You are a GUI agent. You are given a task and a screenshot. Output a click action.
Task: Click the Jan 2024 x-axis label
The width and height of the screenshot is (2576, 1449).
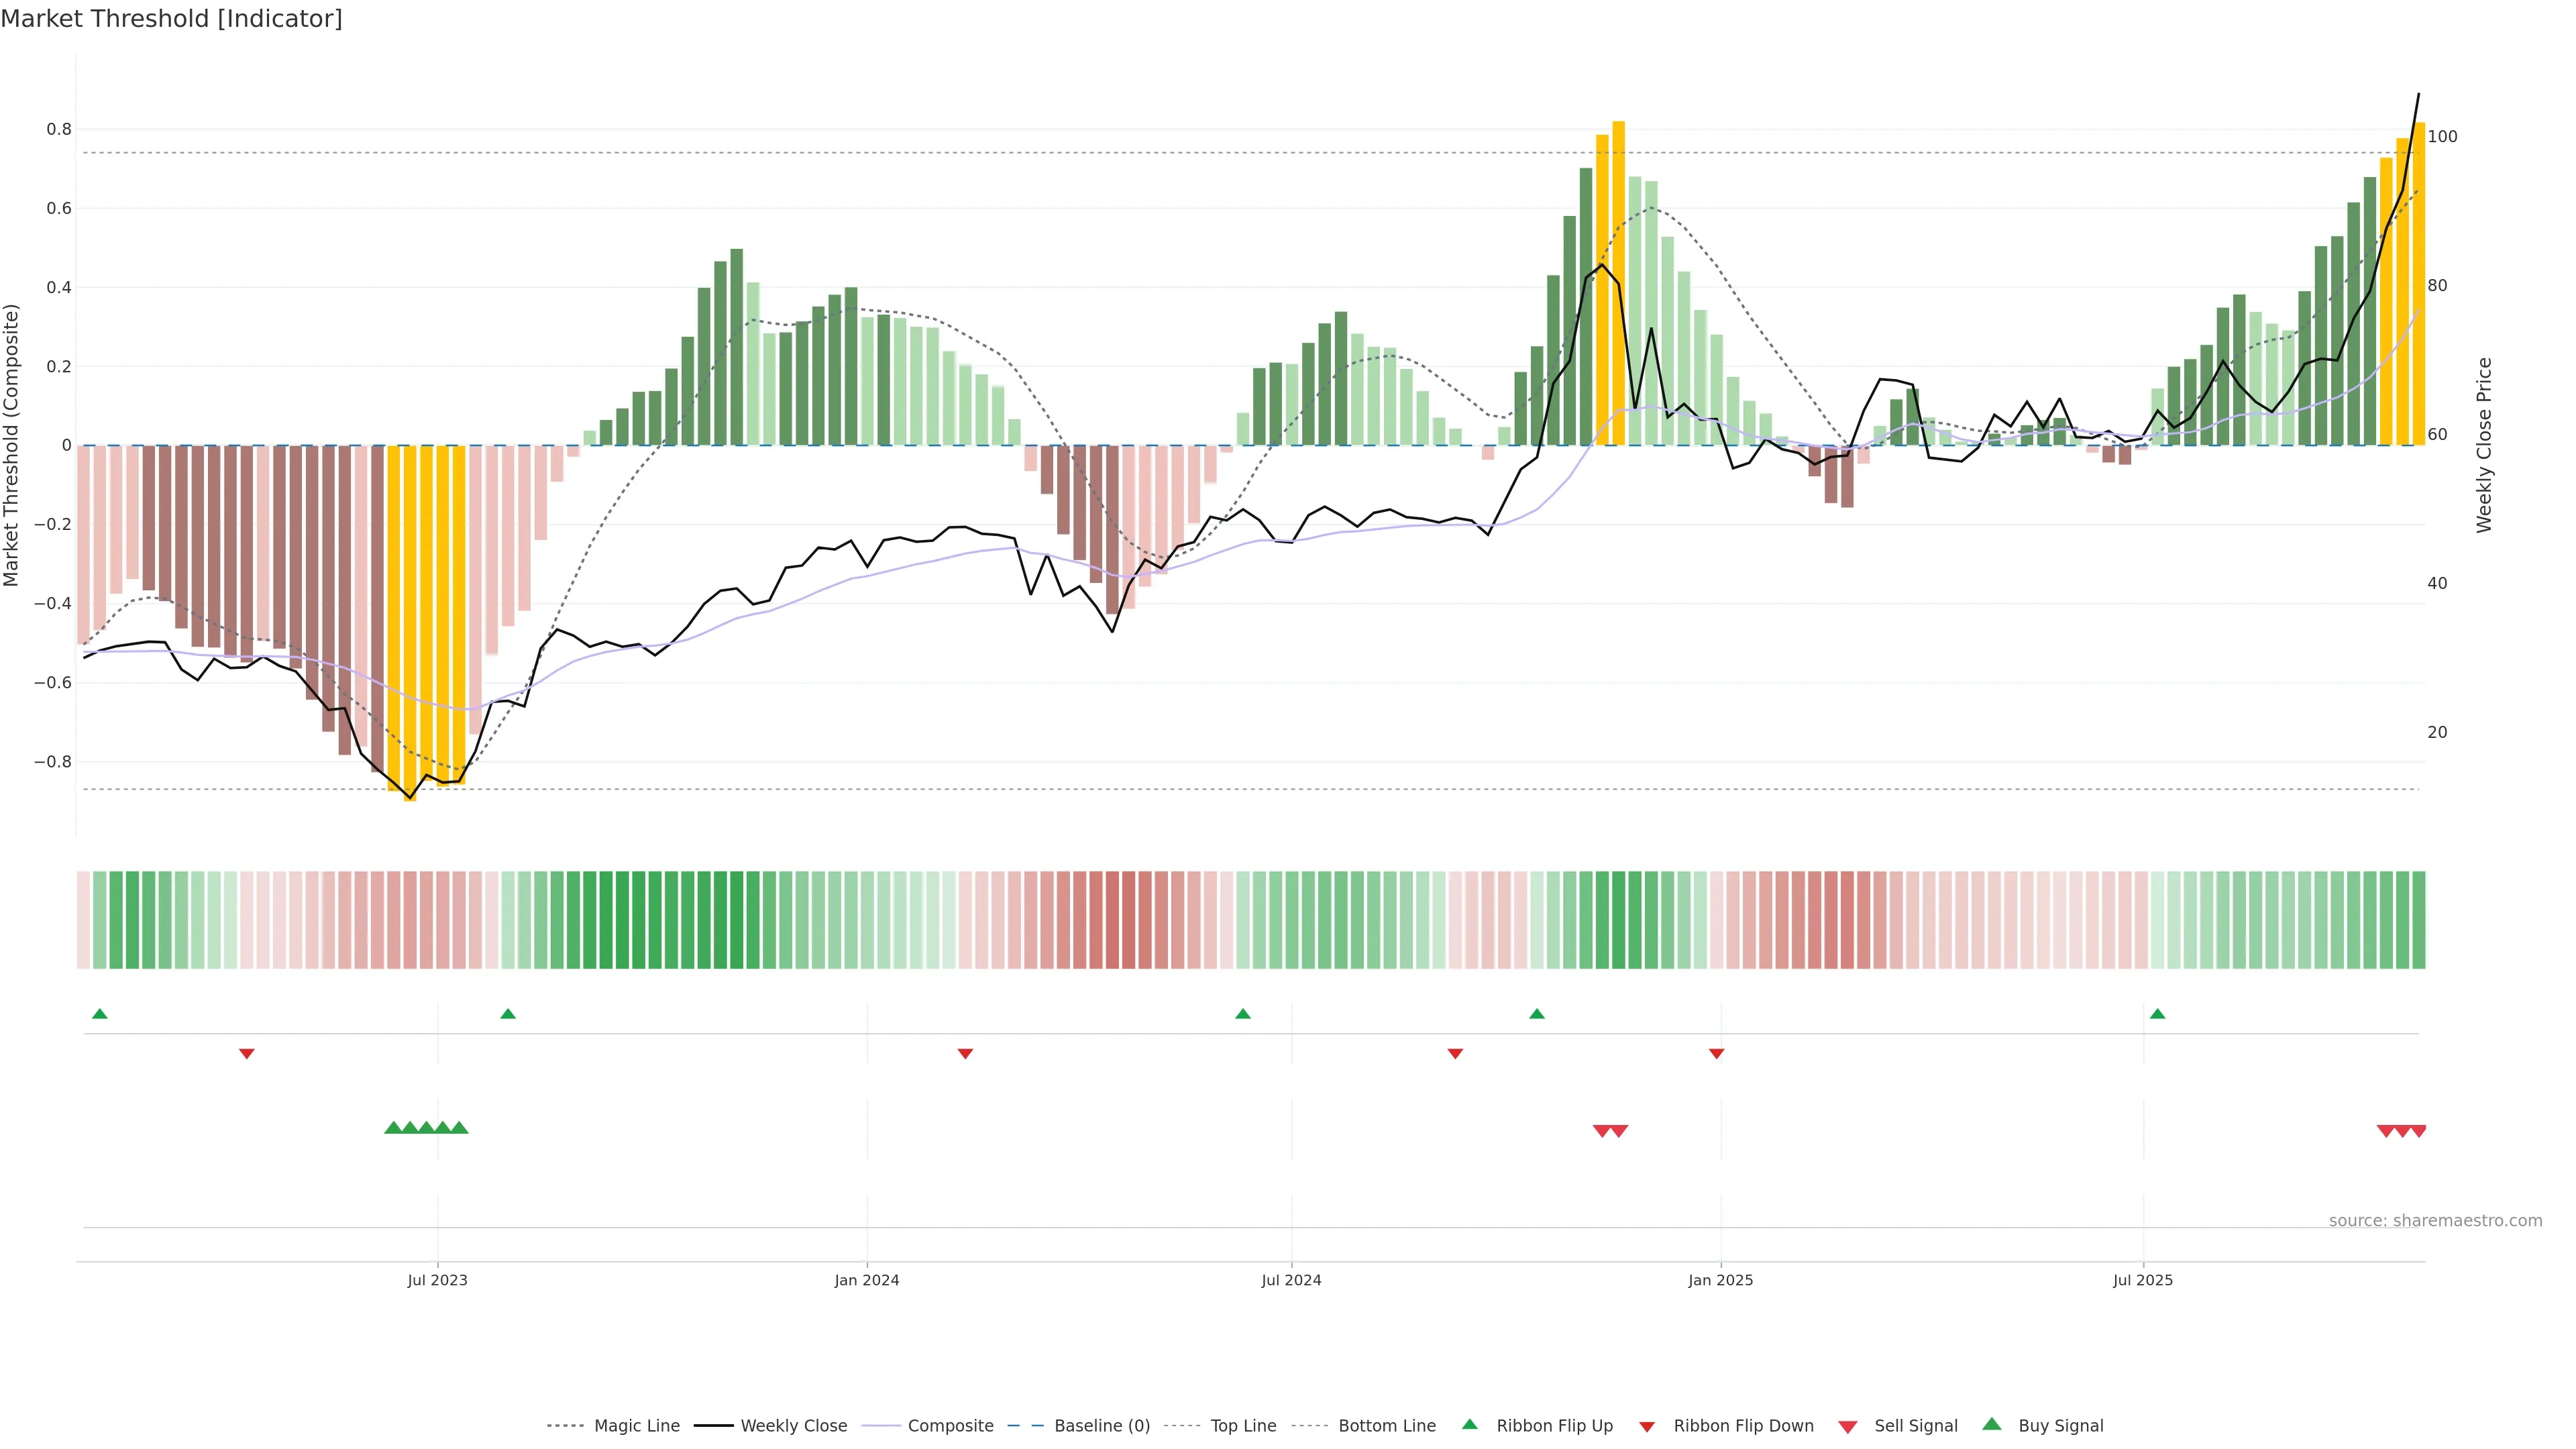point(866,1280)
